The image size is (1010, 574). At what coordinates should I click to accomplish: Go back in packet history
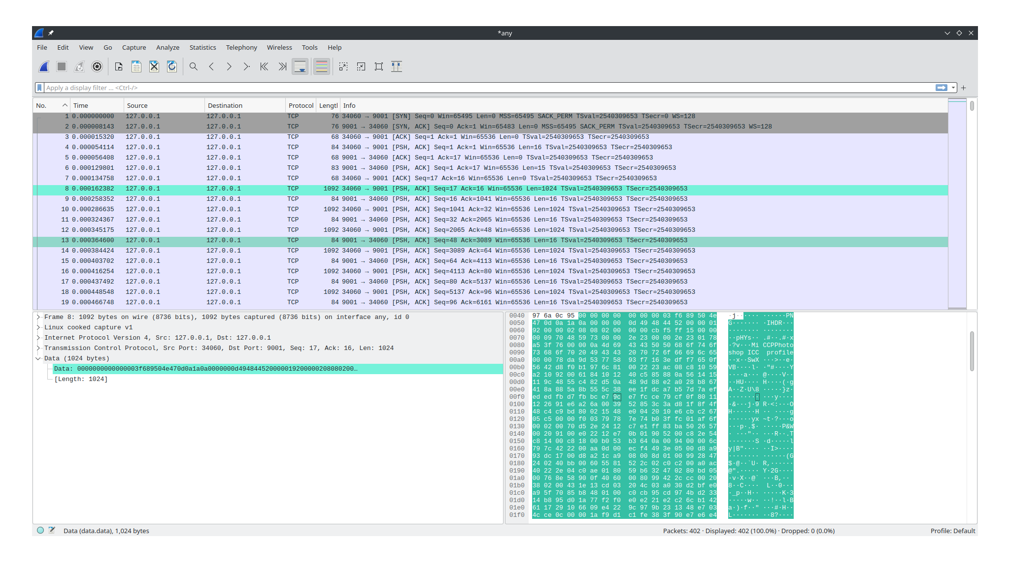[x=211, y=66]
